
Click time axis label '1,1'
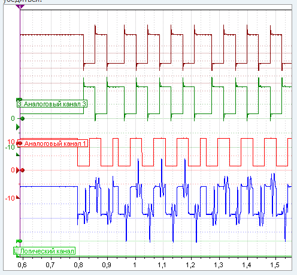click(x=162, y=265)
